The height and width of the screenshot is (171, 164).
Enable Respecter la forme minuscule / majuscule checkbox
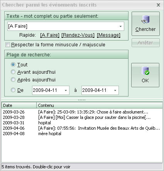click(x=8, y=45)
